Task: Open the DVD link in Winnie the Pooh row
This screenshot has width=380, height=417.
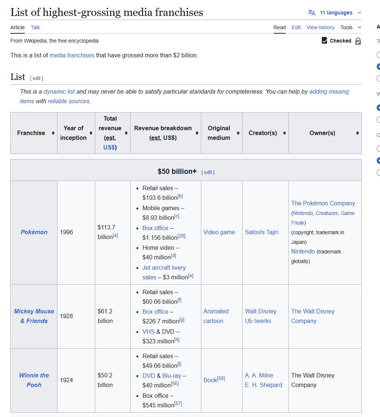Action: point(149,376)
